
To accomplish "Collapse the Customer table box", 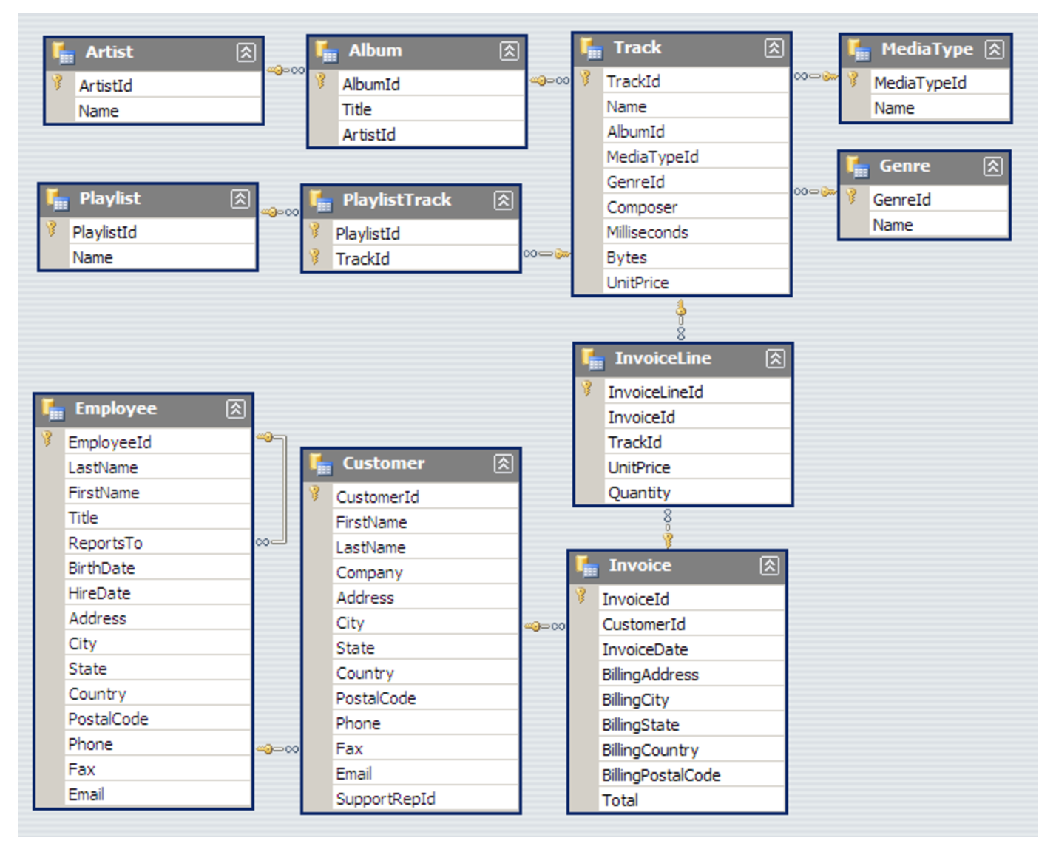I will 504,463.
